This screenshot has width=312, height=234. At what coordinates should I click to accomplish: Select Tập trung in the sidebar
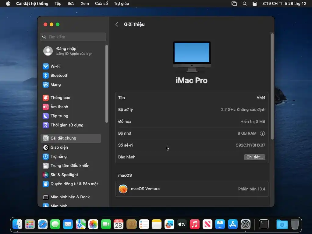(x=71, y=116)
